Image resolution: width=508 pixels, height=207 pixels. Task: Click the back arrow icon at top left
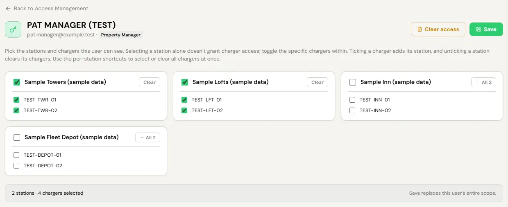click(x=8, y=9)
